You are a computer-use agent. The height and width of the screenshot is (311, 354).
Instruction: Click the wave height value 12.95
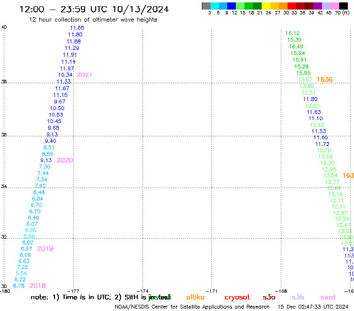coord(329,169)
